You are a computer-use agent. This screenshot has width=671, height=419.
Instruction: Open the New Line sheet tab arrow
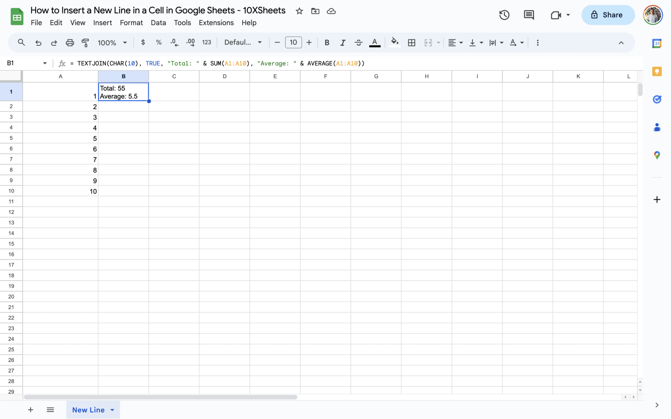112,410
